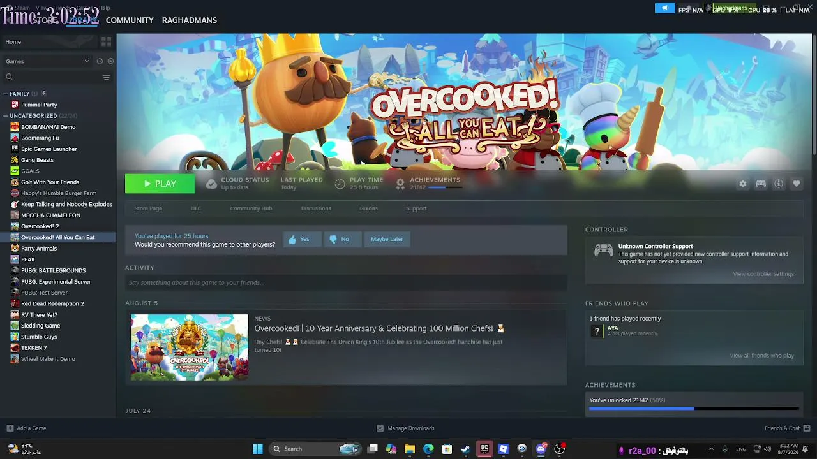This screenshot has height=459, width=817.
Task: Open Epic Games Launcher from the taskbar
Action: pyautogui.click(x=484, y=449)
